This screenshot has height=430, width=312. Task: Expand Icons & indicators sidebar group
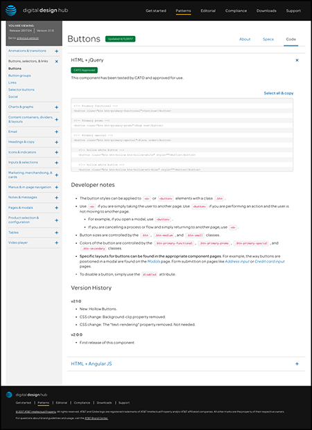(57, 152)
